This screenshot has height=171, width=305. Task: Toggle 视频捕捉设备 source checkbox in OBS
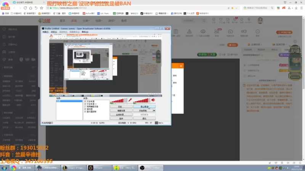[85, 106]
